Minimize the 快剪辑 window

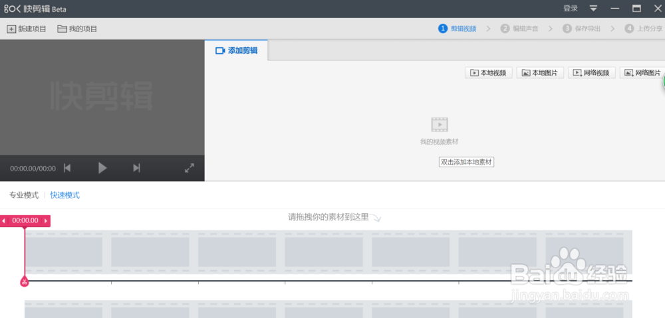click(x=614, y=9)
